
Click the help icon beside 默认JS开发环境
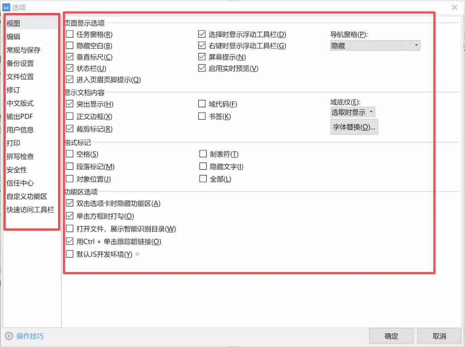[138, 254]
